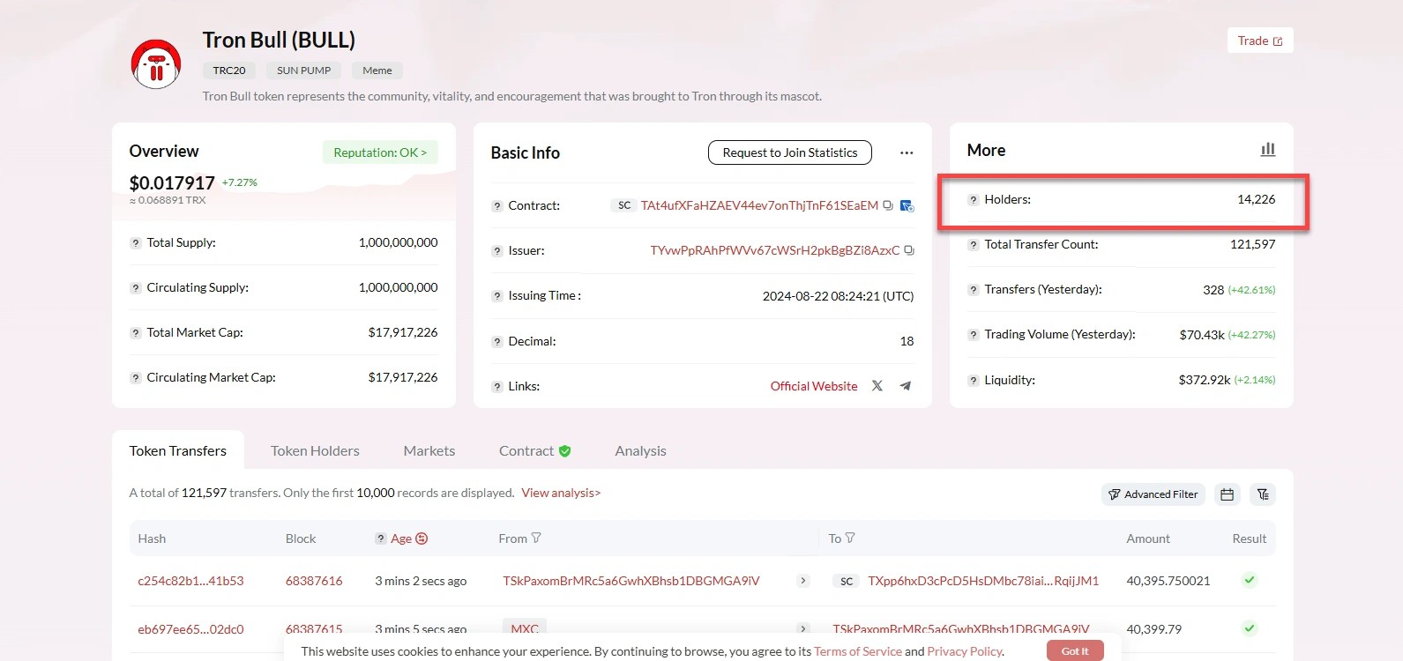Toggle the Age column time format

pyautogui.click(x=422, y=538)
